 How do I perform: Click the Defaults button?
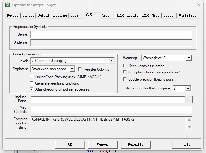(136, 144)
